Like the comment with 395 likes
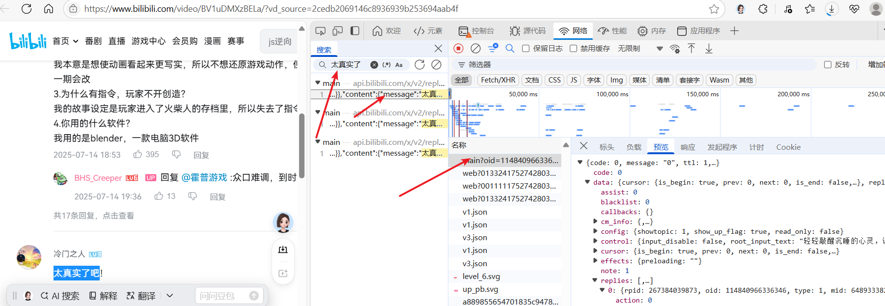Viewport: 885px width, 306px height. 138,154
